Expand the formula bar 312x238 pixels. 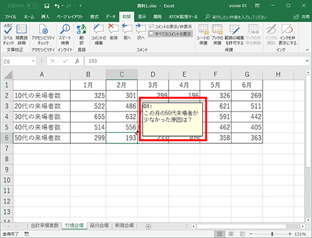click(307, 61)
